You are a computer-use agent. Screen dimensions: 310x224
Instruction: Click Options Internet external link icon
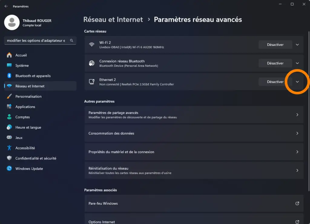[x=297, y=222]
